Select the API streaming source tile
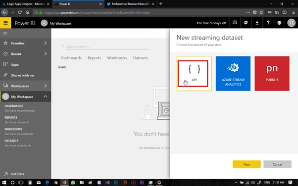Viewport: 298px width, 186px height. tap(194, 74)
